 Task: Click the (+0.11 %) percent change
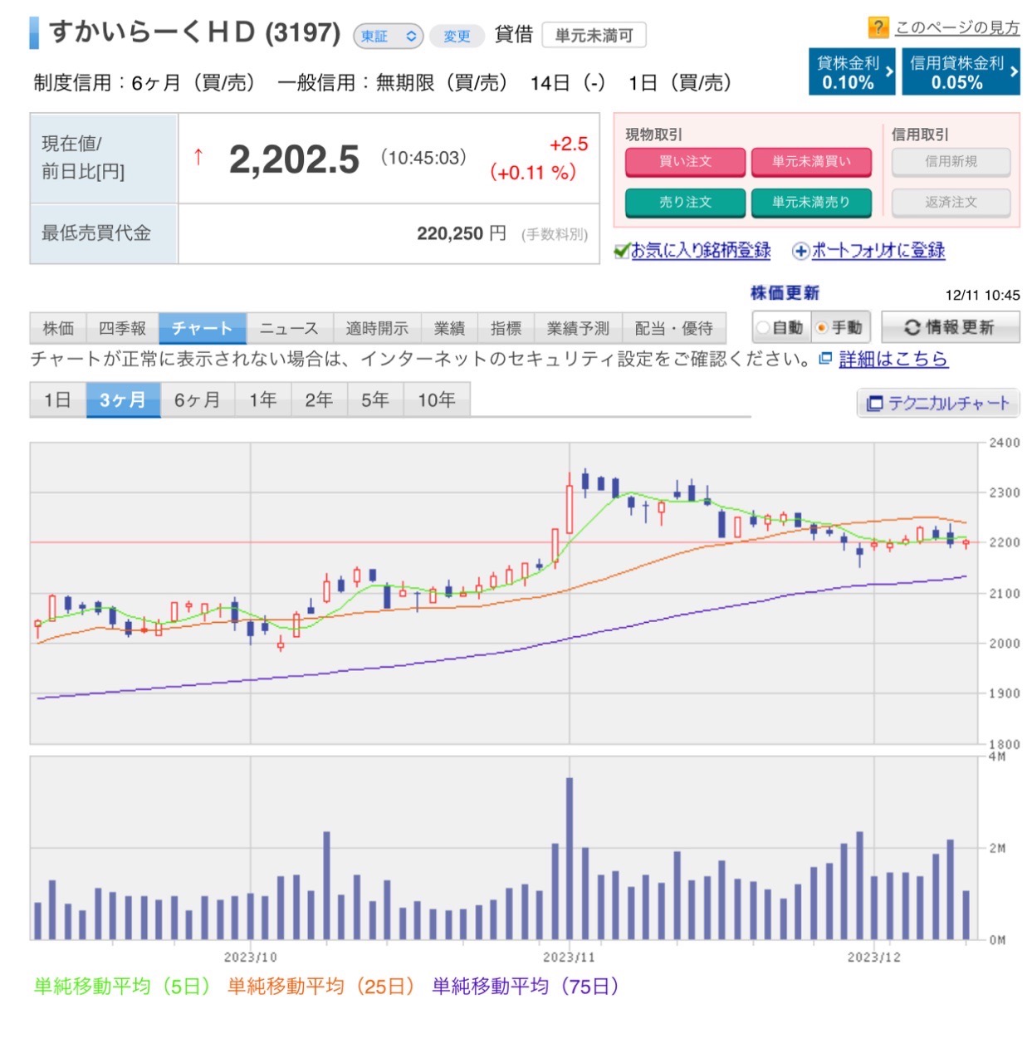point(533,173)
